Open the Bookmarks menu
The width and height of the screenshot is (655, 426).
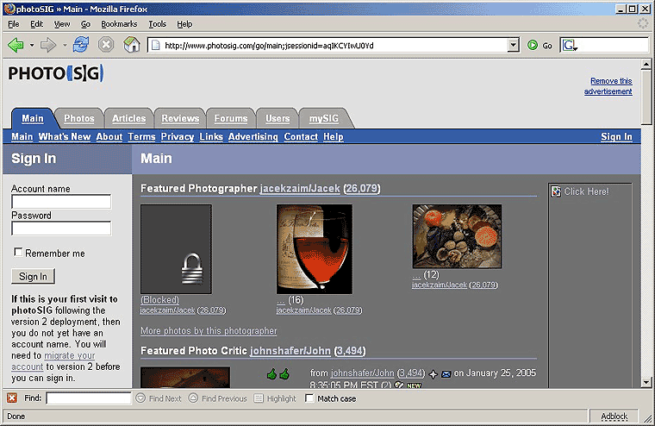119,24
